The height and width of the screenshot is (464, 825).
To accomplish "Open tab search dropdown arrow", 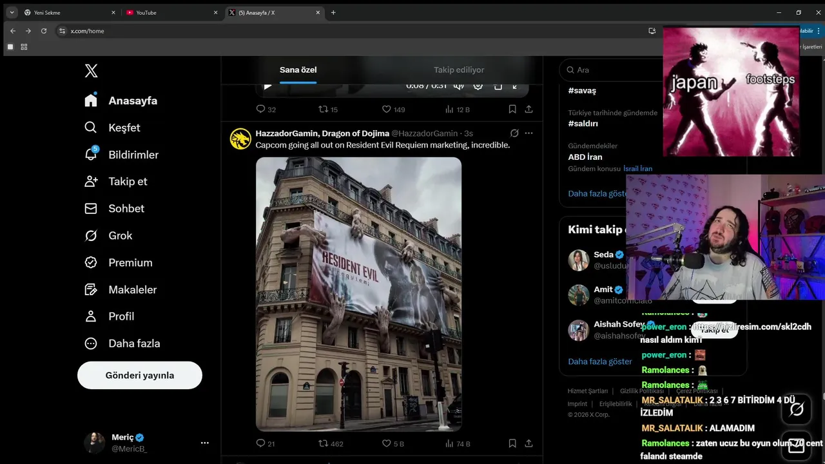I will [12, 12].
